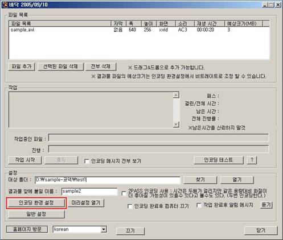Click the 작업 시작 button
This screenshot has height=240, width=283.
click(25, 160)
